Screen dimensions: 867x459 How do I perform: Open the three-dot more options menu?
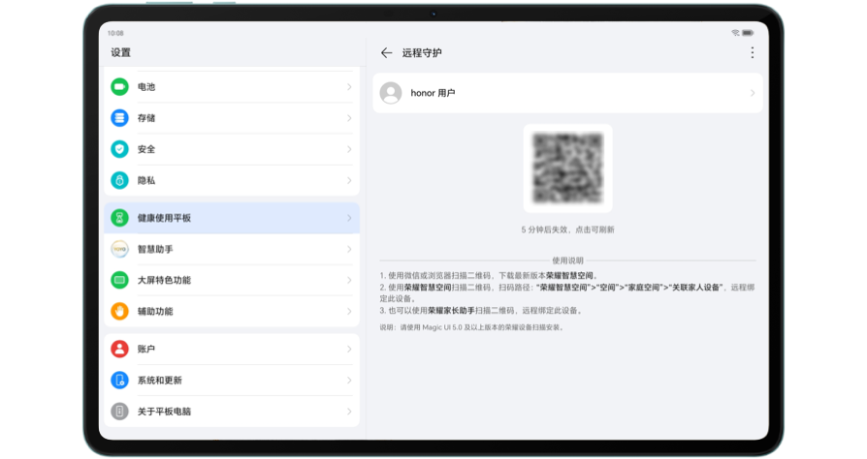coord(752,52)
